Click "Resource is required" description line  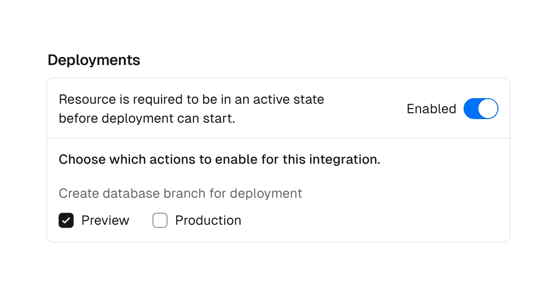tap(191, 100)
